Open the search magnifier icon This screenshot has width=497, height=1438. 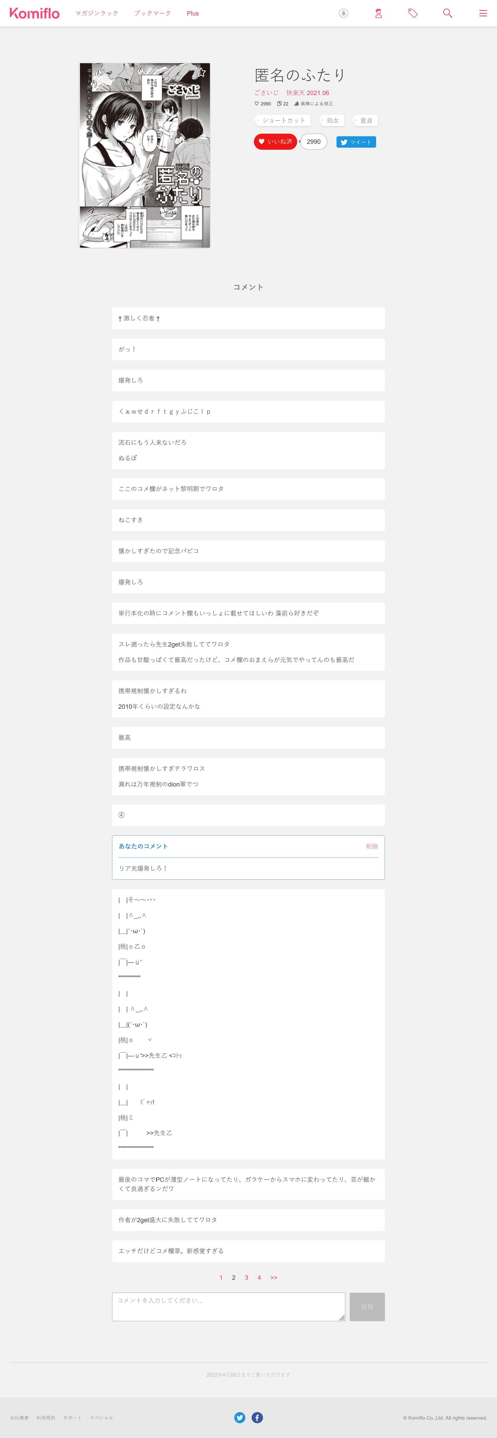point(447,13)
